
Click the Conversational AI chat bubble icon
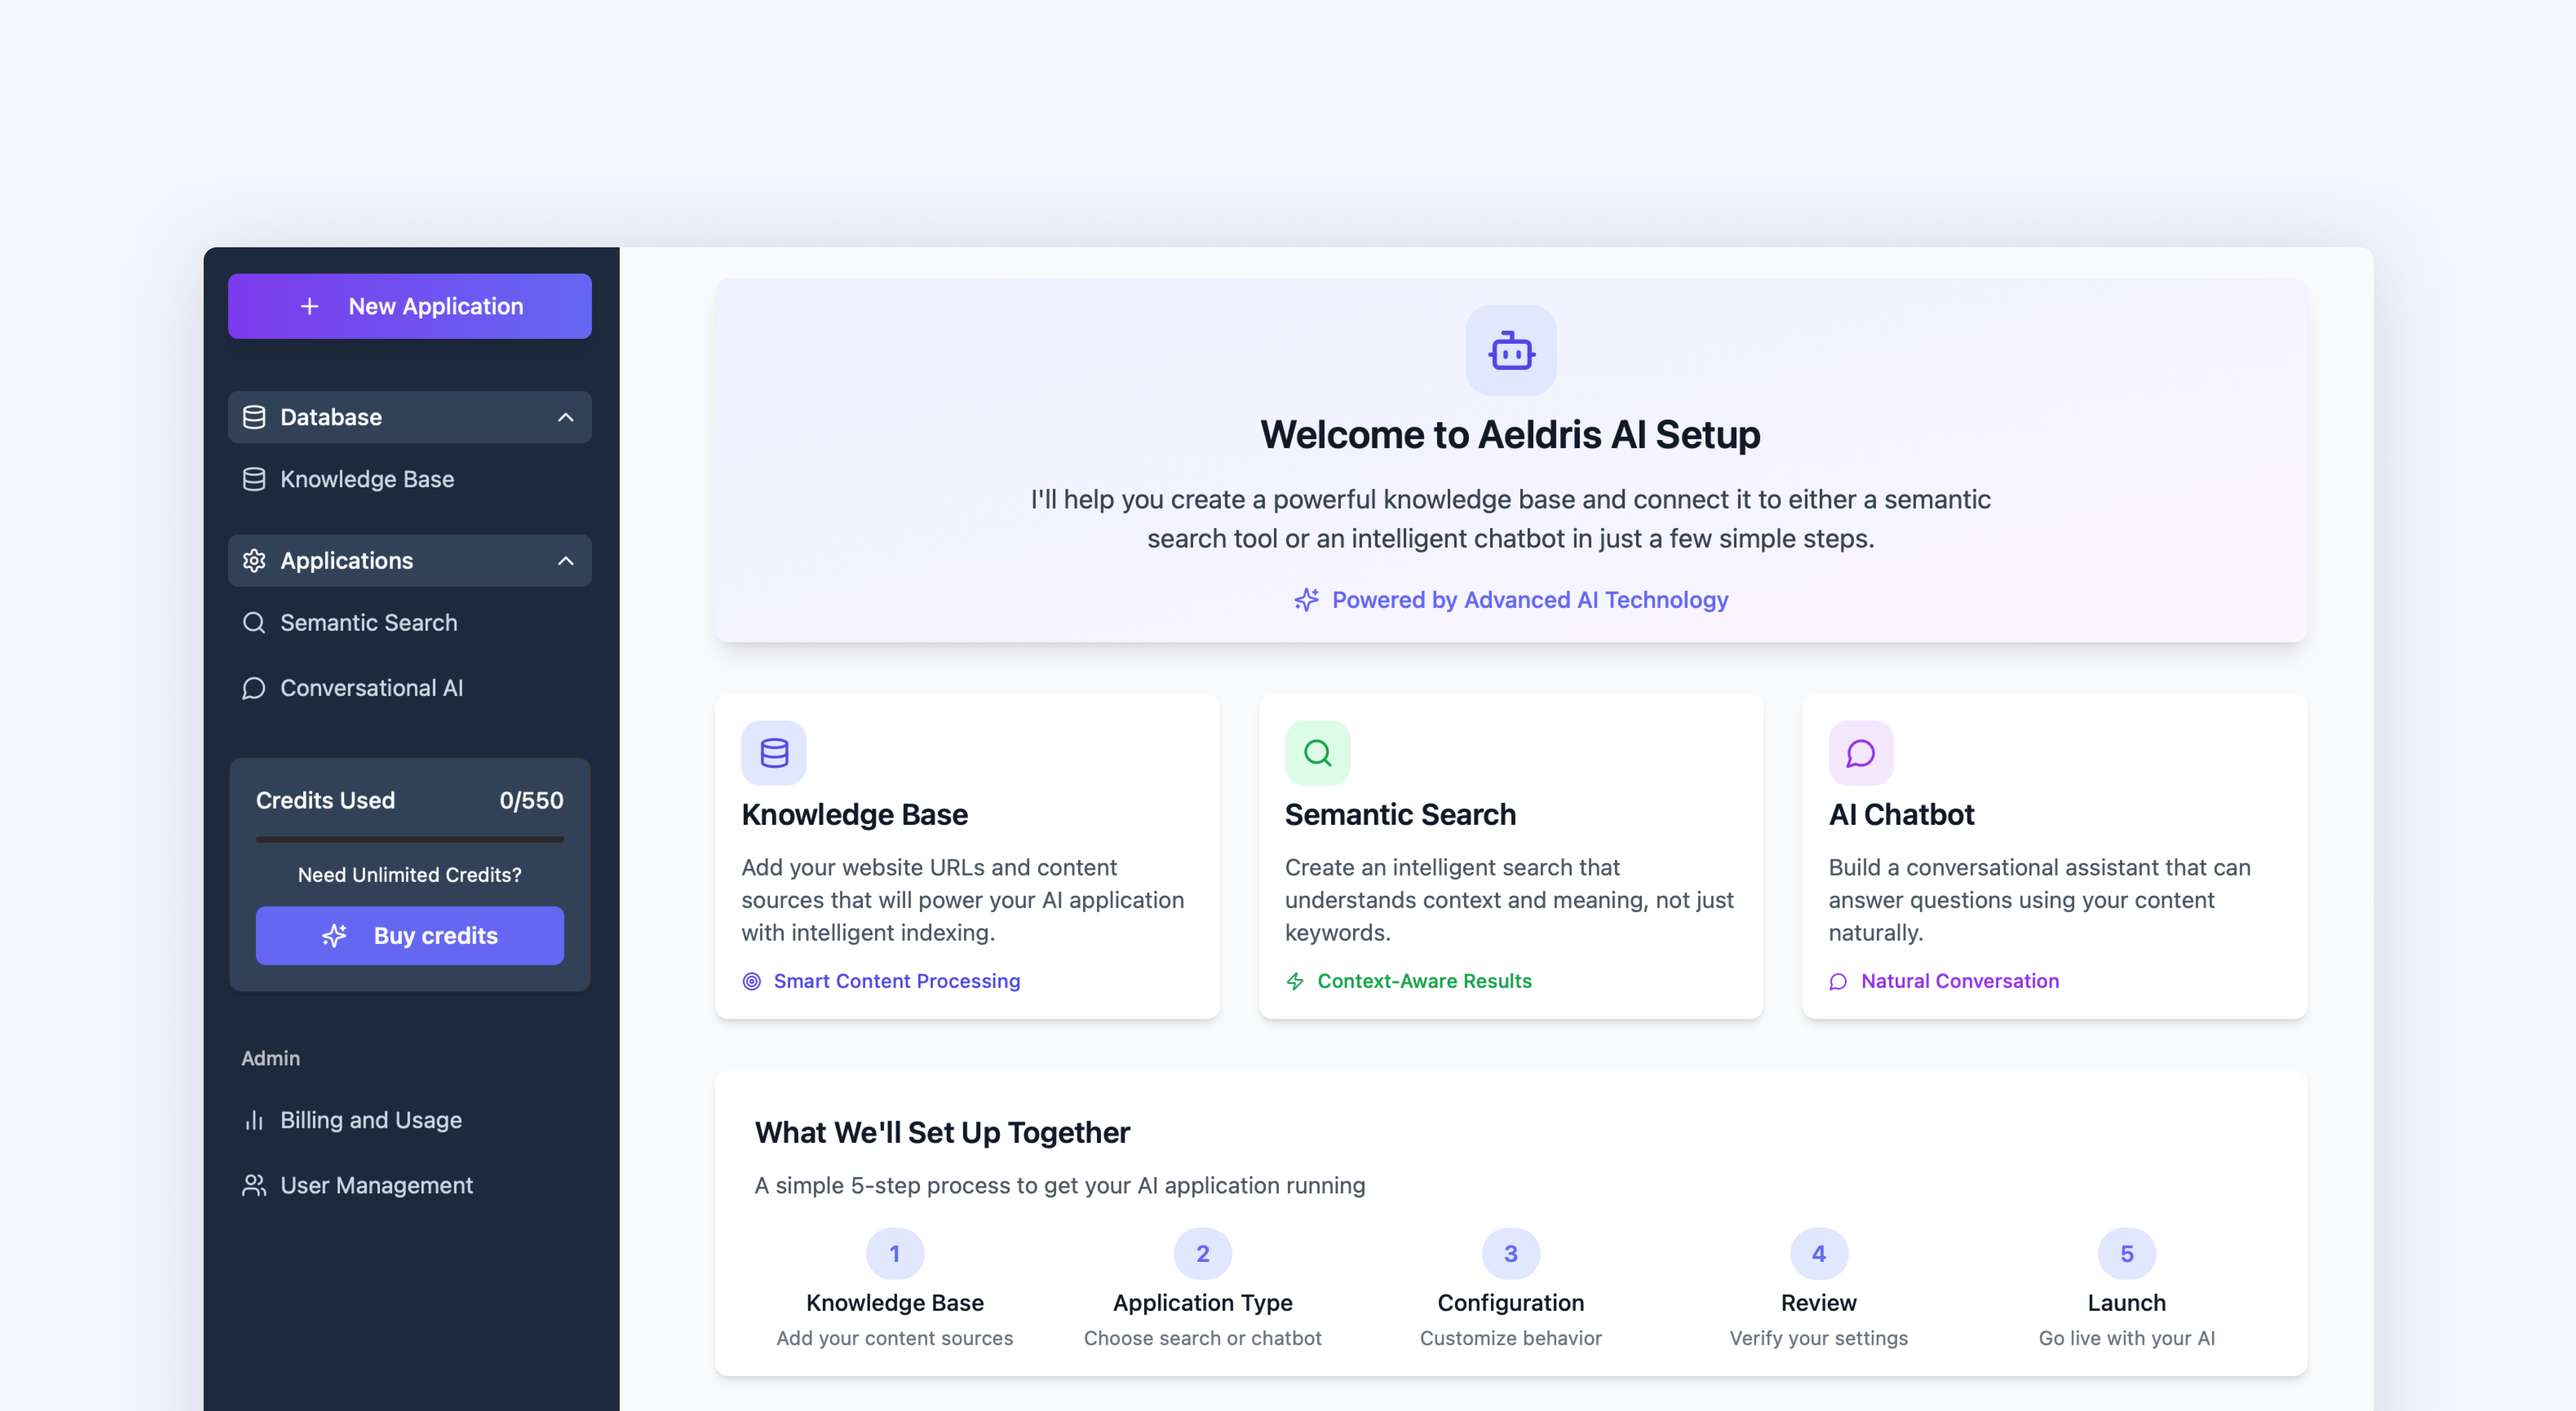254,688
